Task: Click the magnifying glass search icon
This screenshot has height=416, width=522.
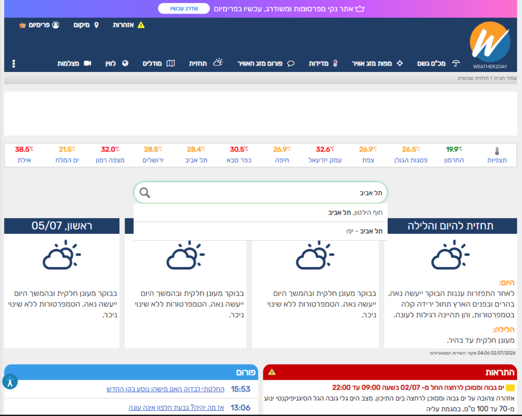Action: pos(145,192)
